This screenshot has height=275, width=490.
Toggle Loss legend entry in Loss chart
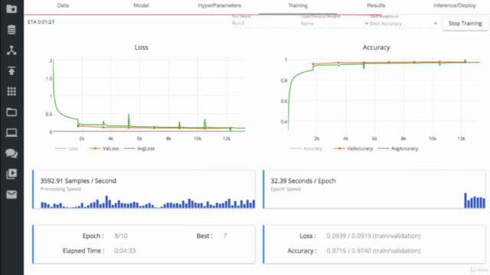(x=67, y=149)
